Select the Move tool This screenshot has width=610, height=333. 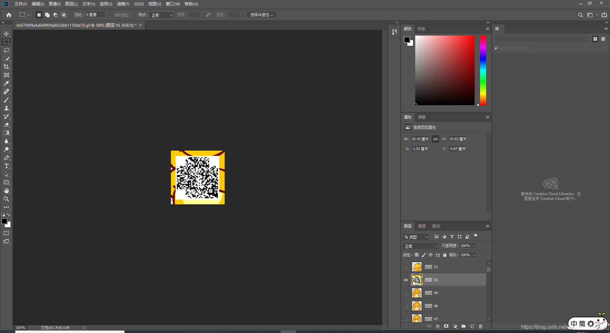click(6, 34)
